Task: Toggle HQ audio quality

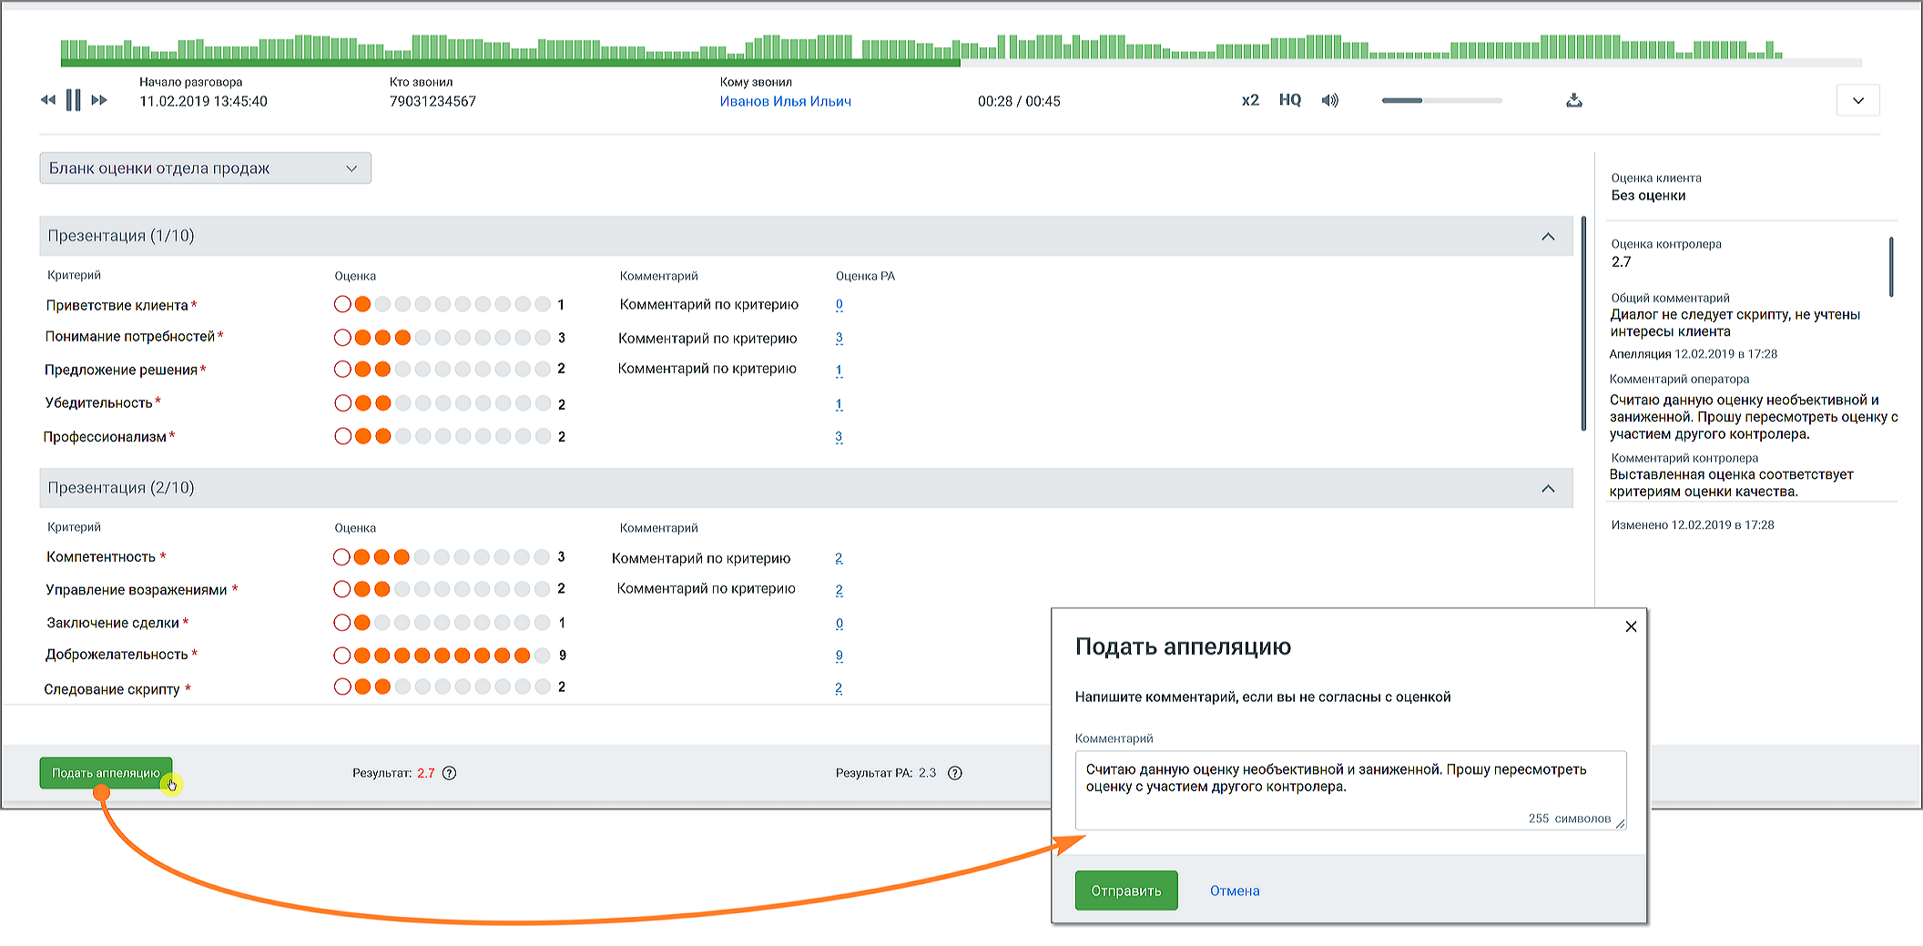Action: coord(1289,100)
